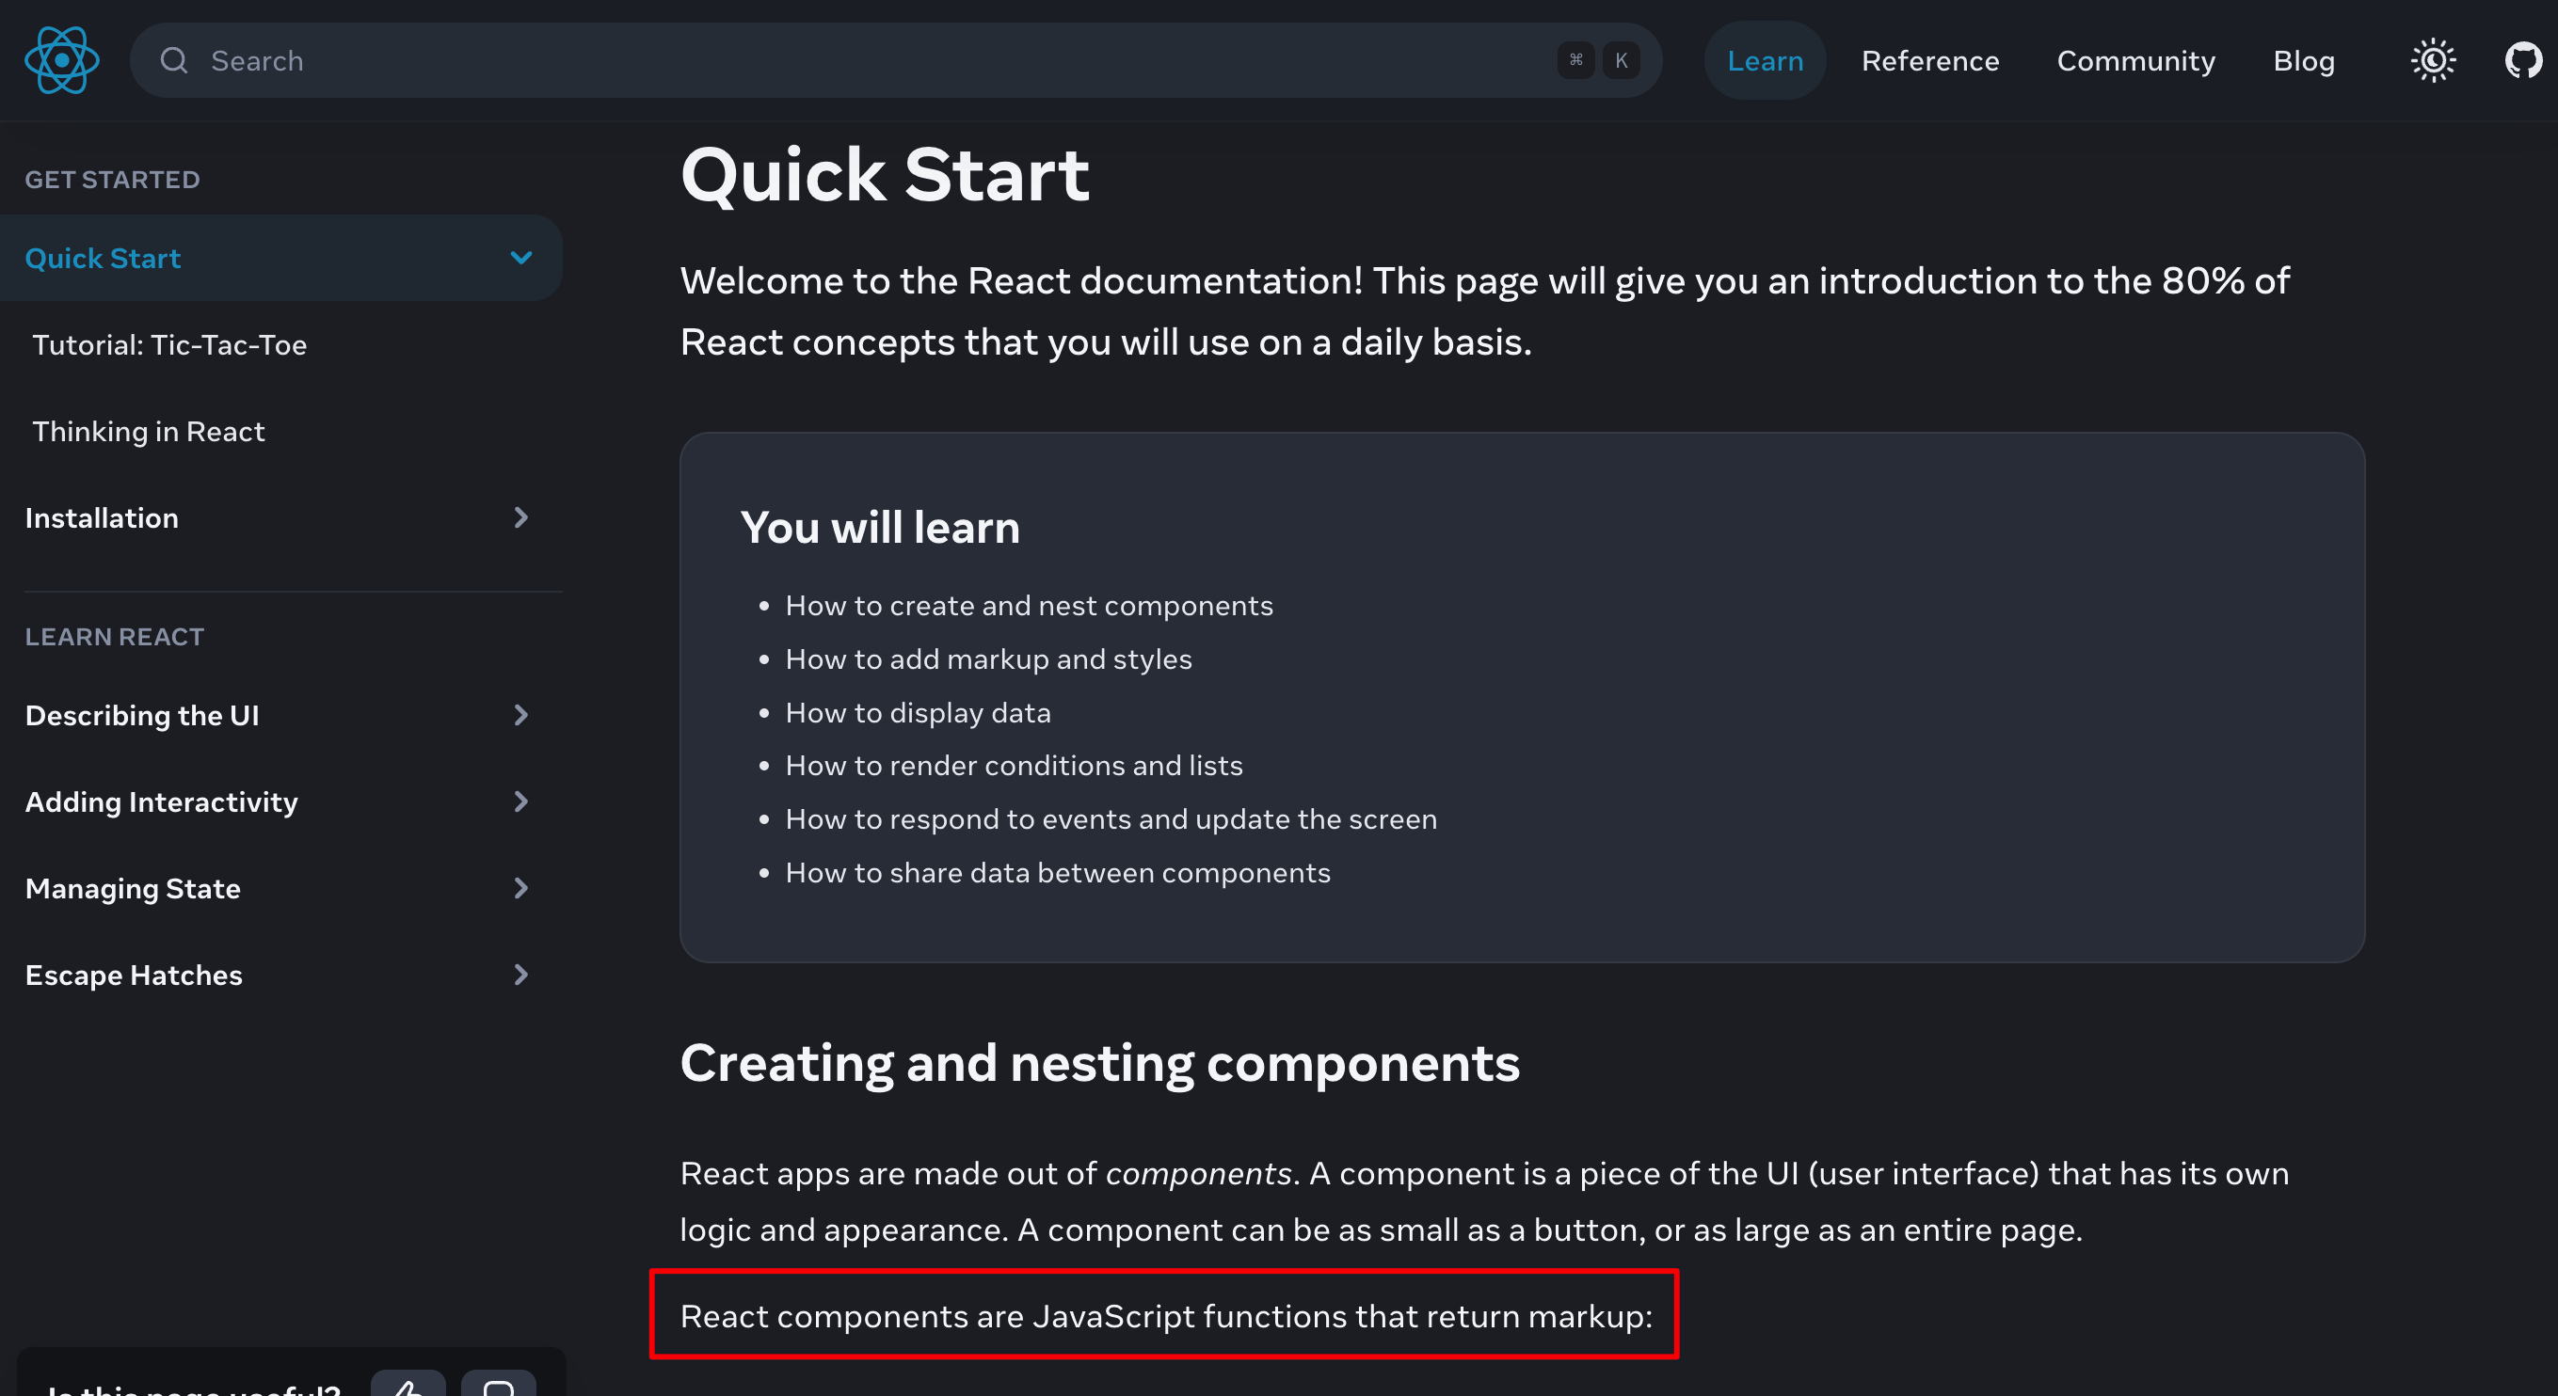Click 'How to render conditions and lists'
The image size is (2558, 1396).
pos(1014,766)
